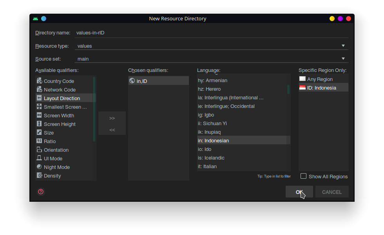Pick the Orientation qualifier icon

tap(39, 149)
